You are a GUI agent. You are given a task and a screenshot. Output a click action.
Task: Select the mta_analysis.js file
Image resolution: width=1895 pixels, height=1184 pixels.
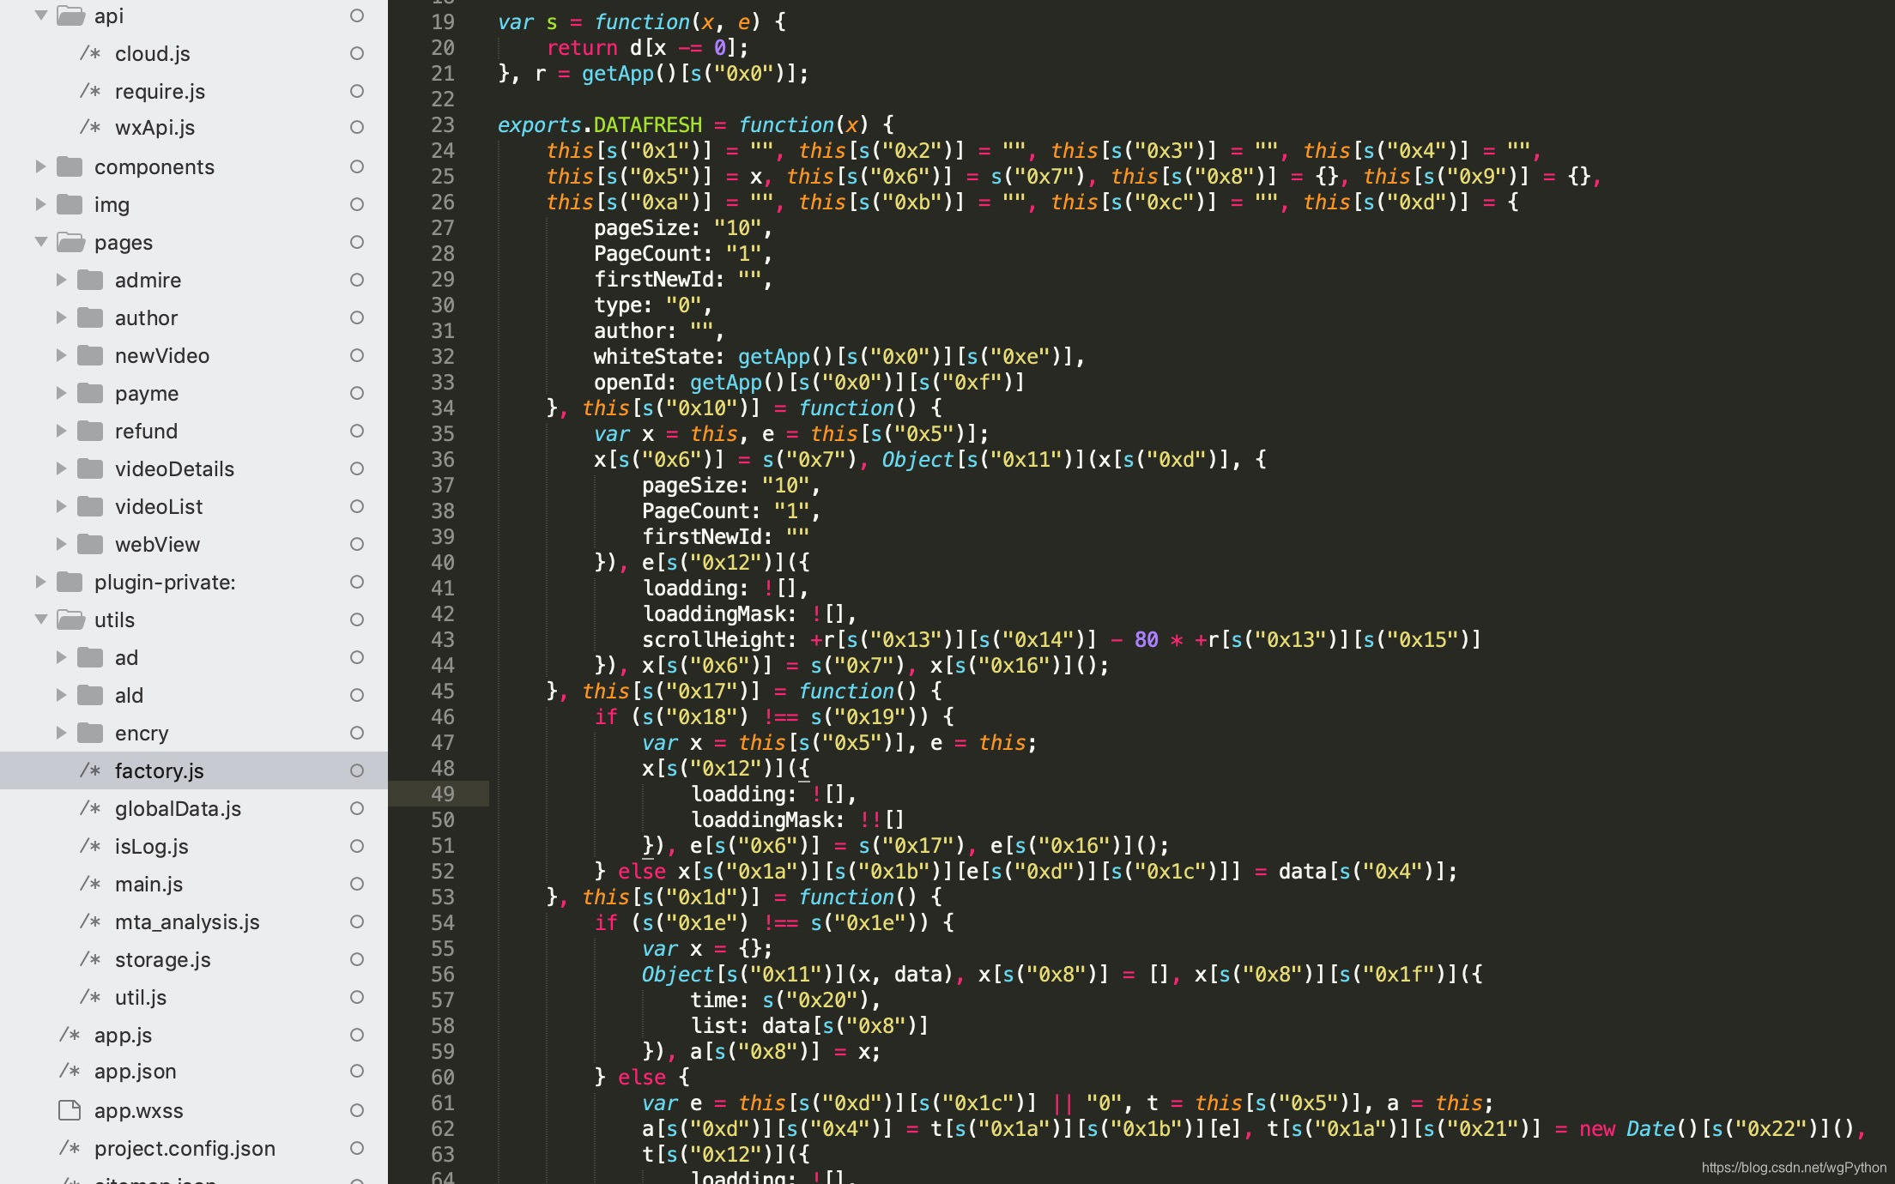pyautogui.click(x=187, y=921)
